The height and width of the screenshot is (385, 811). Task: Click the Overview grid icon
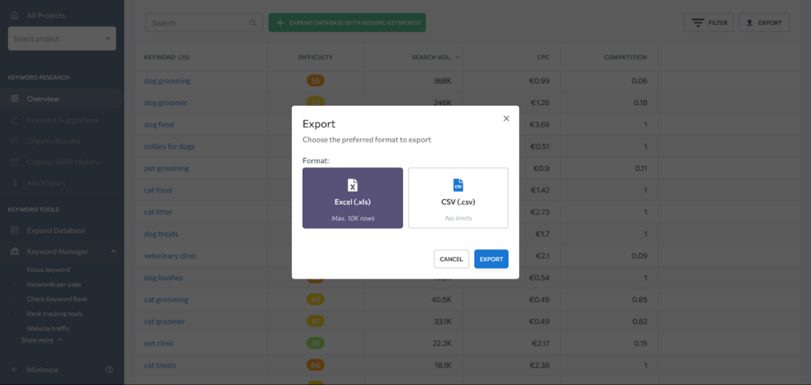tap(15, 99)
